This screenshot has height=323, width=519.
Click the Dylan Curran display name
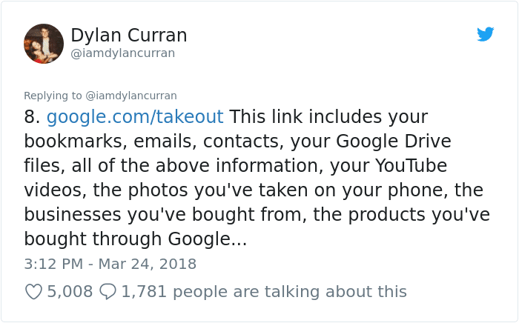click(x=128, y=35)
